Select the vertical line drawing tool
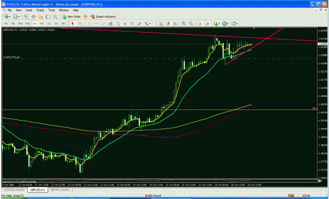The height and width of the screenshot is (199, 329). point(89,24)
